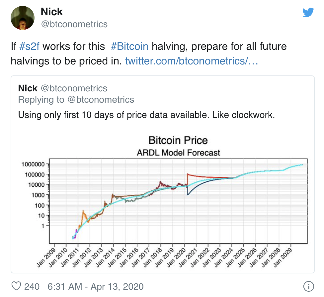Open the #s2f hashtag link
The width and height of the screenshot is (324, 297).
click(29, 46)
